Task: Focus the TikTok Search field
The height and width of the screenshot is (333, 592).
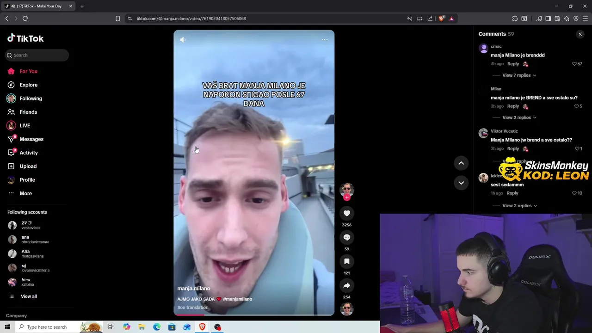Action: [37, 55]
